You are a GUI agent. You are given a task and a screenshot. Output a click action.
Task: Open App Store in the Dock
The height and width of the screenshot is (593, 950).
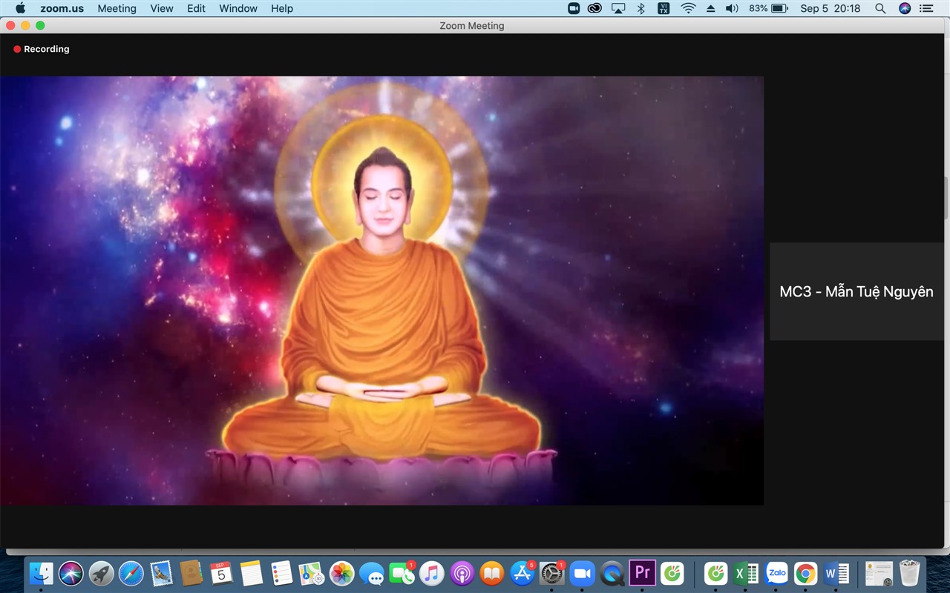click(522, 573)
